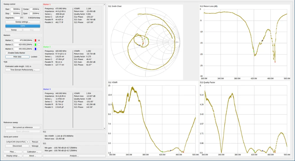Click the S11 Smith Chart plot
The image size is (295, 161).
(x=145, y=42)
